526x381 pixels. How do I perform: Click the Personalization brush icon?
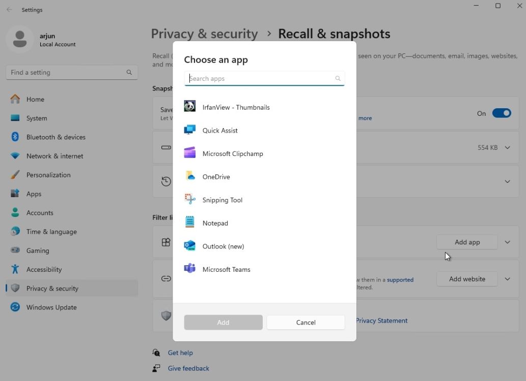[x=15, y=174]
